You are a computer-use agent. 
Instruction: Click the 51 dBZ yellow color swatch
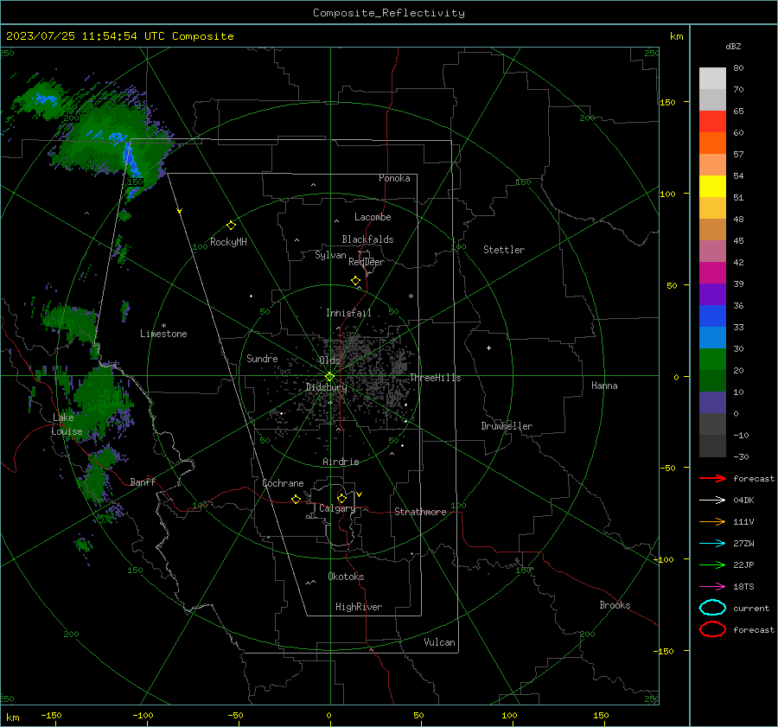712,187
